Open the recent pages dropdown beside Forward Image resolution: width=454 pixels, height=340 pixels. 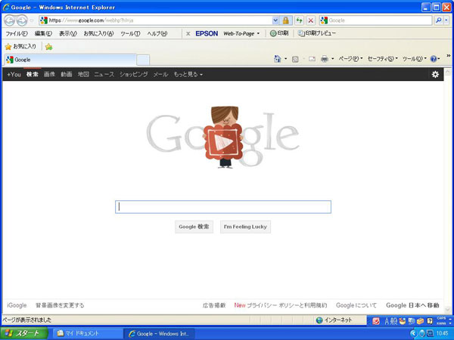(x=32, y=20)
